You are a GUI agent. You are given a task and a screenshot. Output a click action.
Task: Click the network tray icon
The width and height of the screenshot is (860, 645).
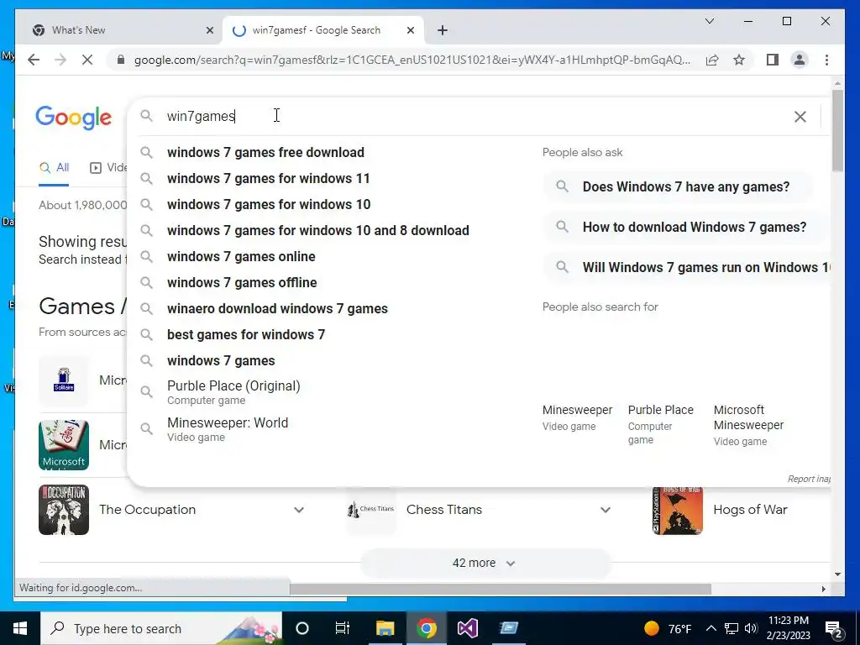click(x=732, y=628)
